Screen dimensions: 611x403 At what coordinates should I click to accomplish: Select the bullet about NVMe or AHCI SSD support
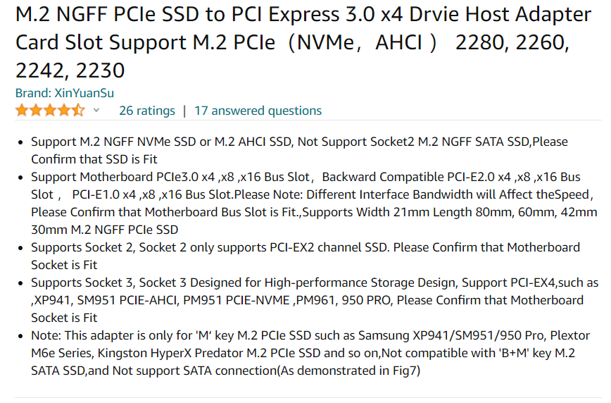299,151
